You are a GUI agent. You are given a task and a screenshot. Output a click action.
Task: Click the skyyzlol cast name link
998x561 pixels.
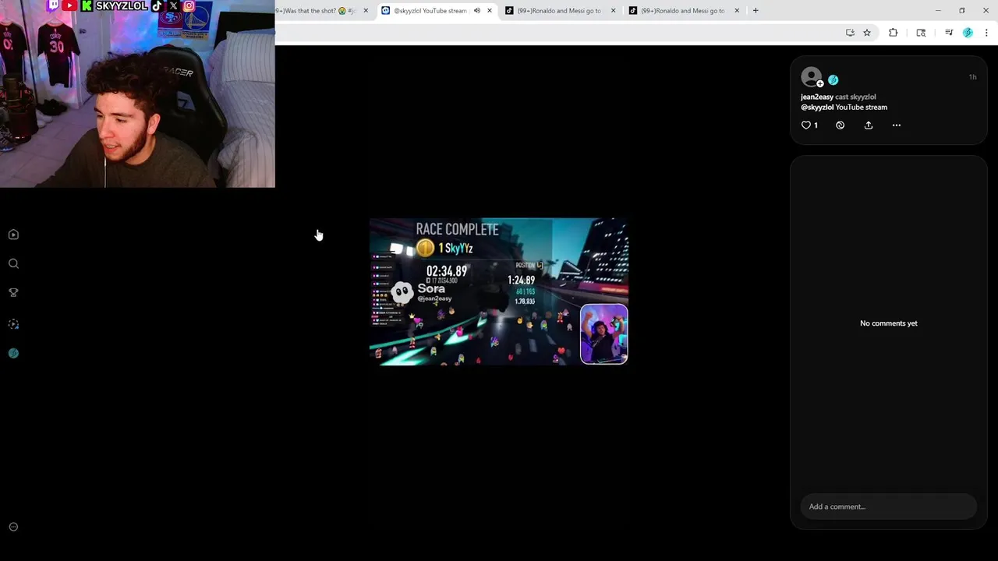point(863,97)
